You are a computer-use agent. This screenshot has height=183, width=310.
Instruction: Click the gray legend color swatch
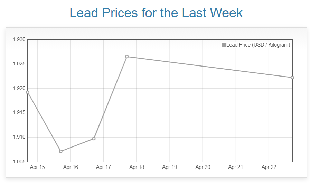[x=224, y=45]
